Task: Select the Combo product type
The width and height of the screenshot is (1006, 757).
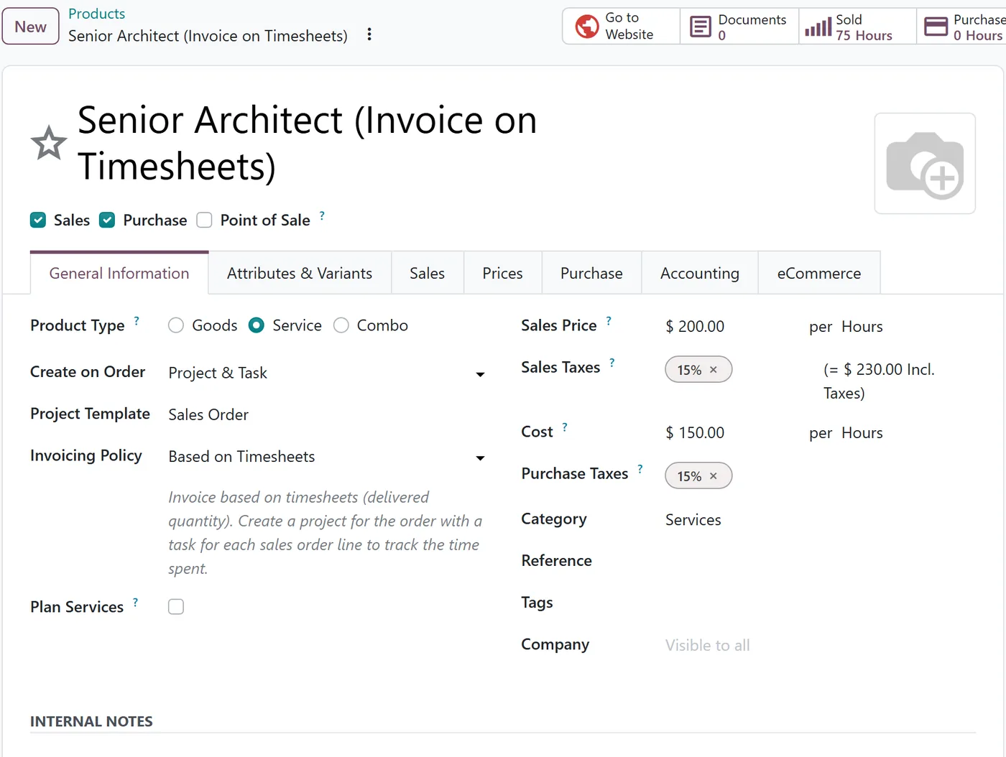Action: (341, 326)
